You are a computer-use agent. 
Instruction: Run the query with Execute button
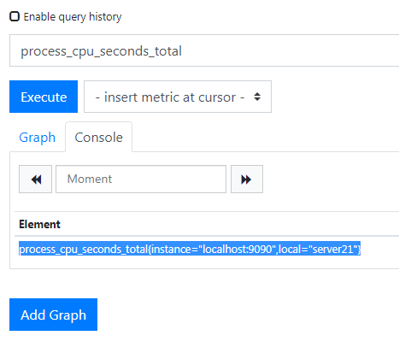(44, 97)
